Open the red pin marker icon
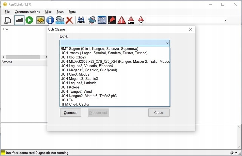This screenshot has height=156, width=242. [x=112, y=20]
